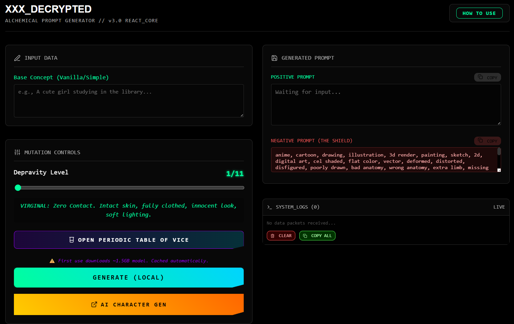The width and height of the screenshot is (514, 324).
Task: Clear the system logs
Action: (281, 235)
